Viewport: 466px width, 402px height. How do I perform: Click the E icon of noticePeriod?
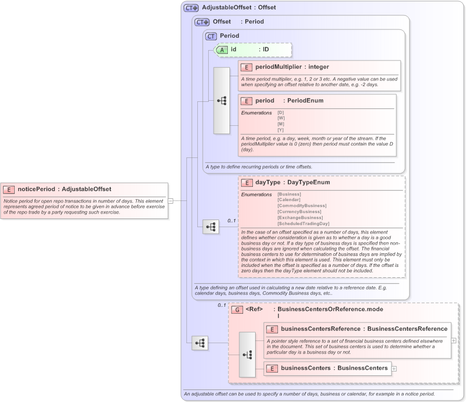[9, 190]
